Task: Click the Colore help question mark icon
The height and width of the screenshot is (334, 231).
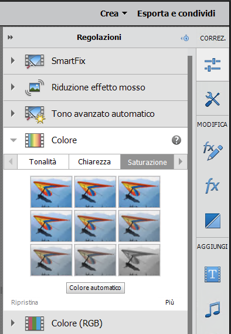Action: point(176,140)
